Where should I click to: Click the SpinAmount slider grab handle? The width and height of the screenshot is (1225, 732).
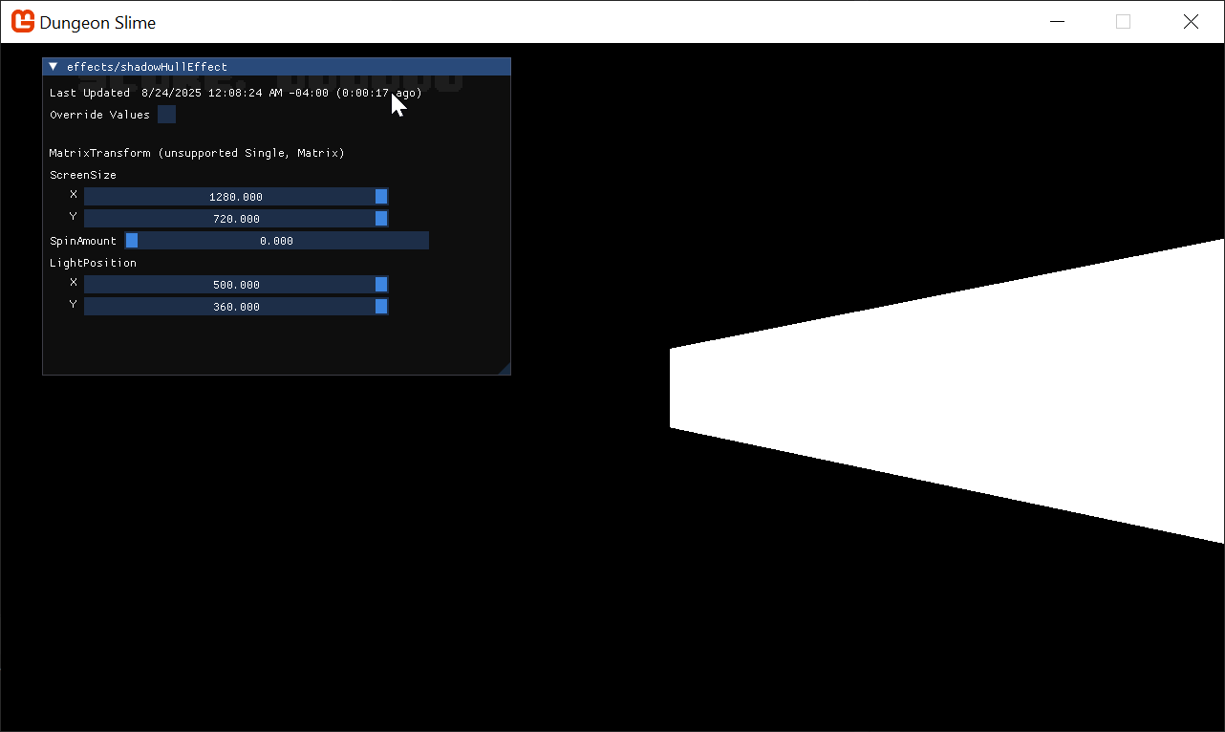[132, 241]
